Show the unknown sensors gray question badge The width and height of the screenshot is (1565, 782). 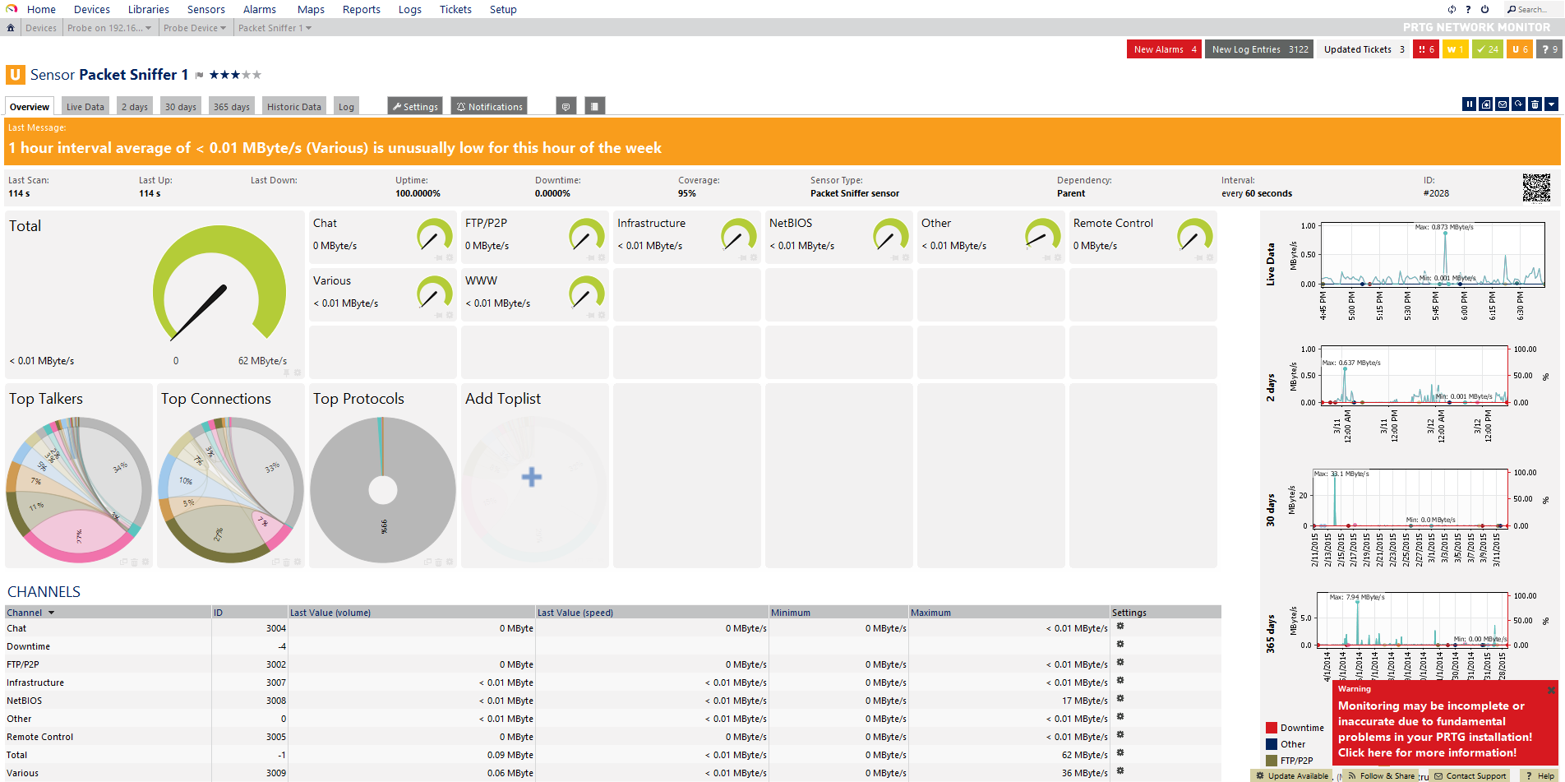point(1549,49)
